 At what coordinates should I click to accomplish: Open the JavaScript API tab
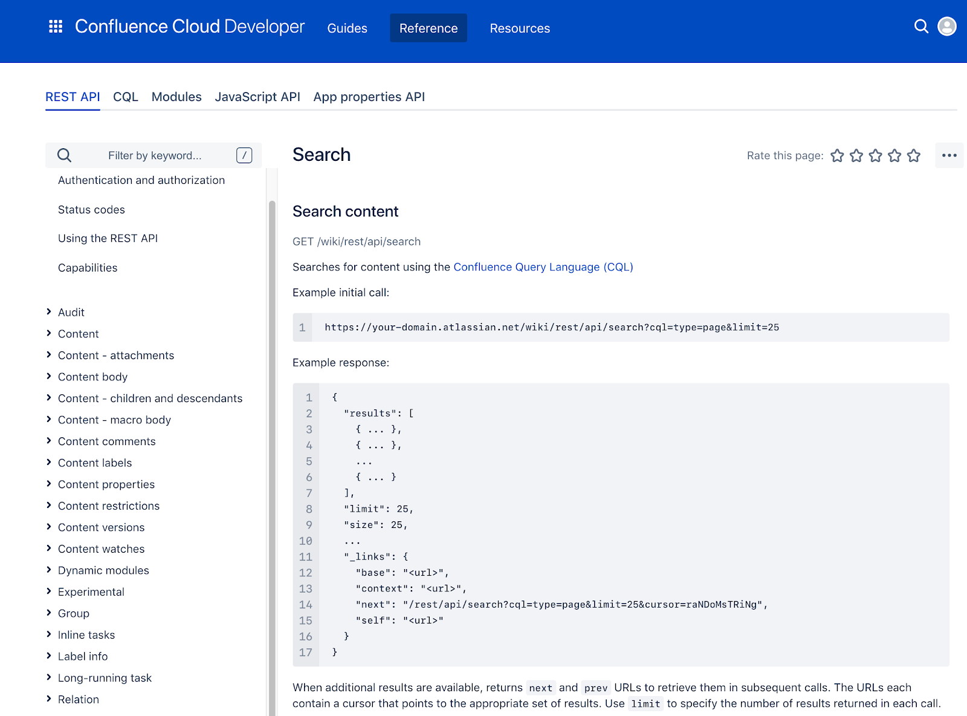(257, 97)
